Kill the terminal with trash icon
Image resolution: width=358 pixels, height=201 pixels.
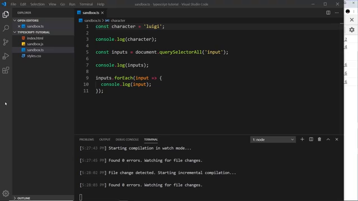[x=319, y=139]
